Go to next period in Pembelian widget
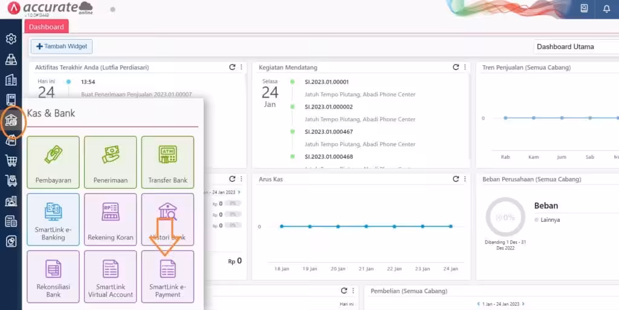Viewport: 619px width, 310px height. coord(523,304)
